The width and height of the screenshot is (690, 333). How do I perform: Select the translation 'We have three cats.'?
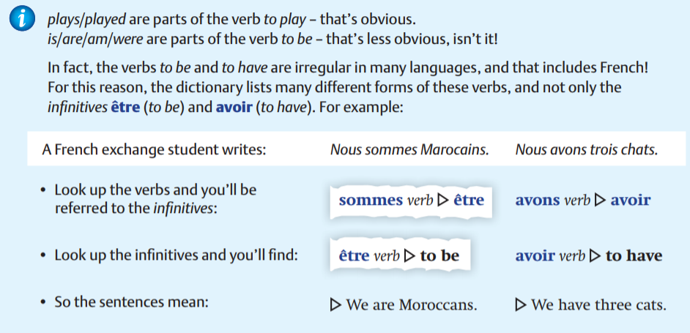tap(598, 304)
